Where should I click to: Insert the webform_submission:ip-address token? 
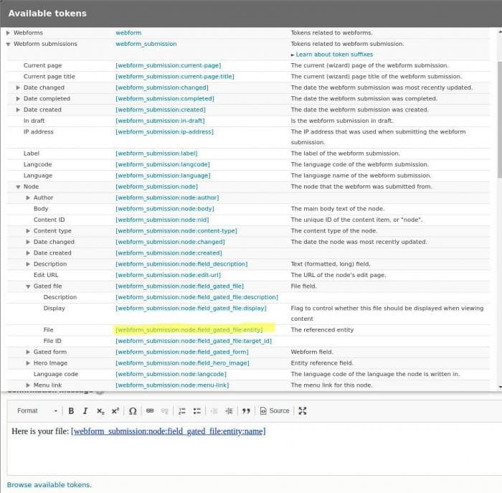point(164,131)
